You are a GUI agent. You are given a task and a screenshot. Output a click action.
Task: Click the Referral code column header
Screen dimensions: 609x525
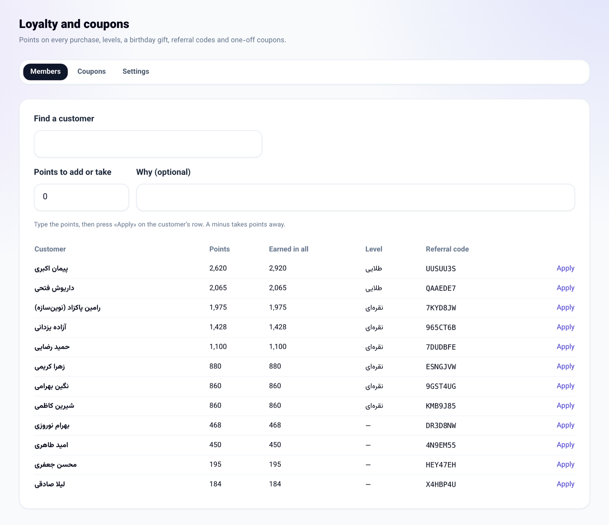[447, 249]
